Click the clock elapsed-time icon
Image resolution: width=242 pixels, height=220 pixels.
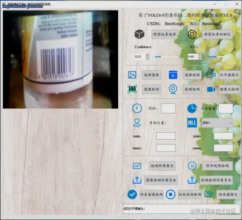click(137, 108)
